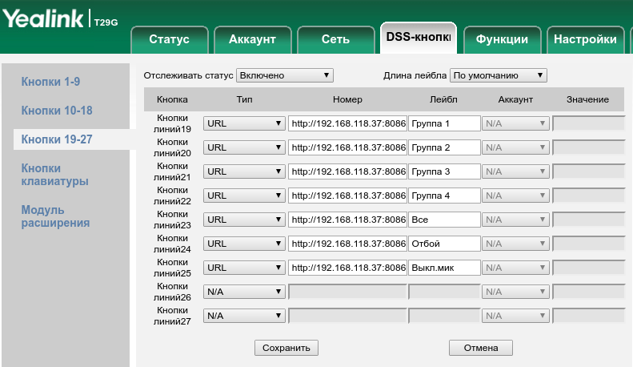Select Кнопки 1-9 in the sidebar
Screen dimensions: 633x367
click(x=50, y=82)
